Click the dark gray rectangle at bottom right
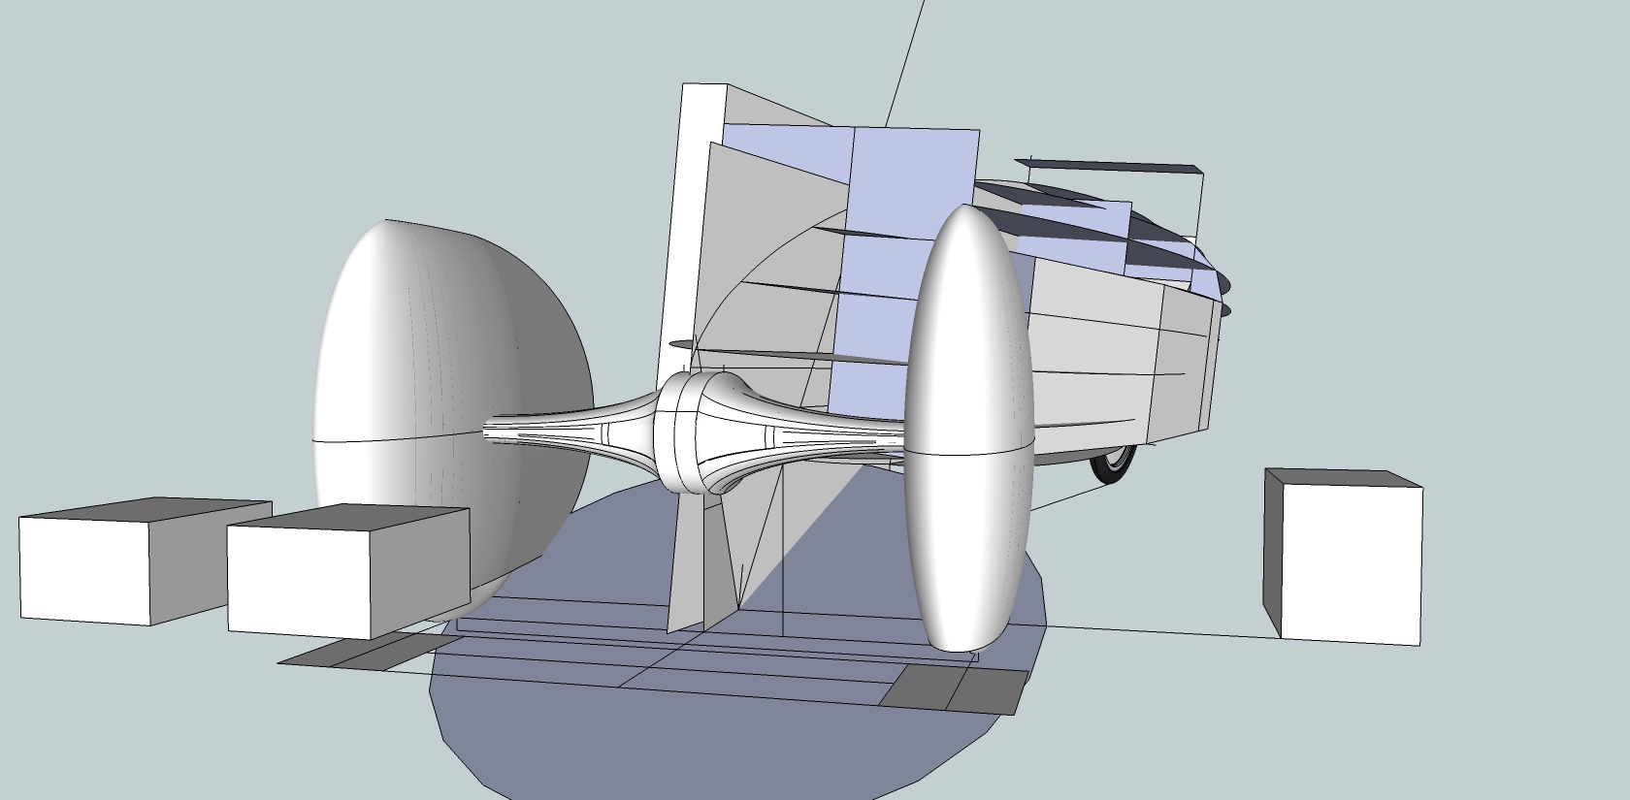Screen dimensions: 1630x800 tap(951, 690)
